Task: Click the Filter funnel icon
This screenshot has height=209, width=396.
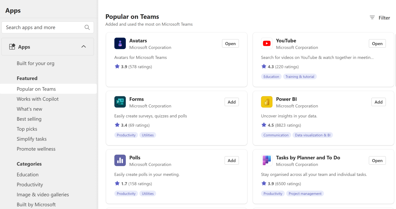Action: coord(372,18)
